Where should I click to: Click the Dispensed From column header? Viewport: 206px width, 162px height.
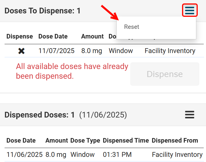(x=175, y=141)
